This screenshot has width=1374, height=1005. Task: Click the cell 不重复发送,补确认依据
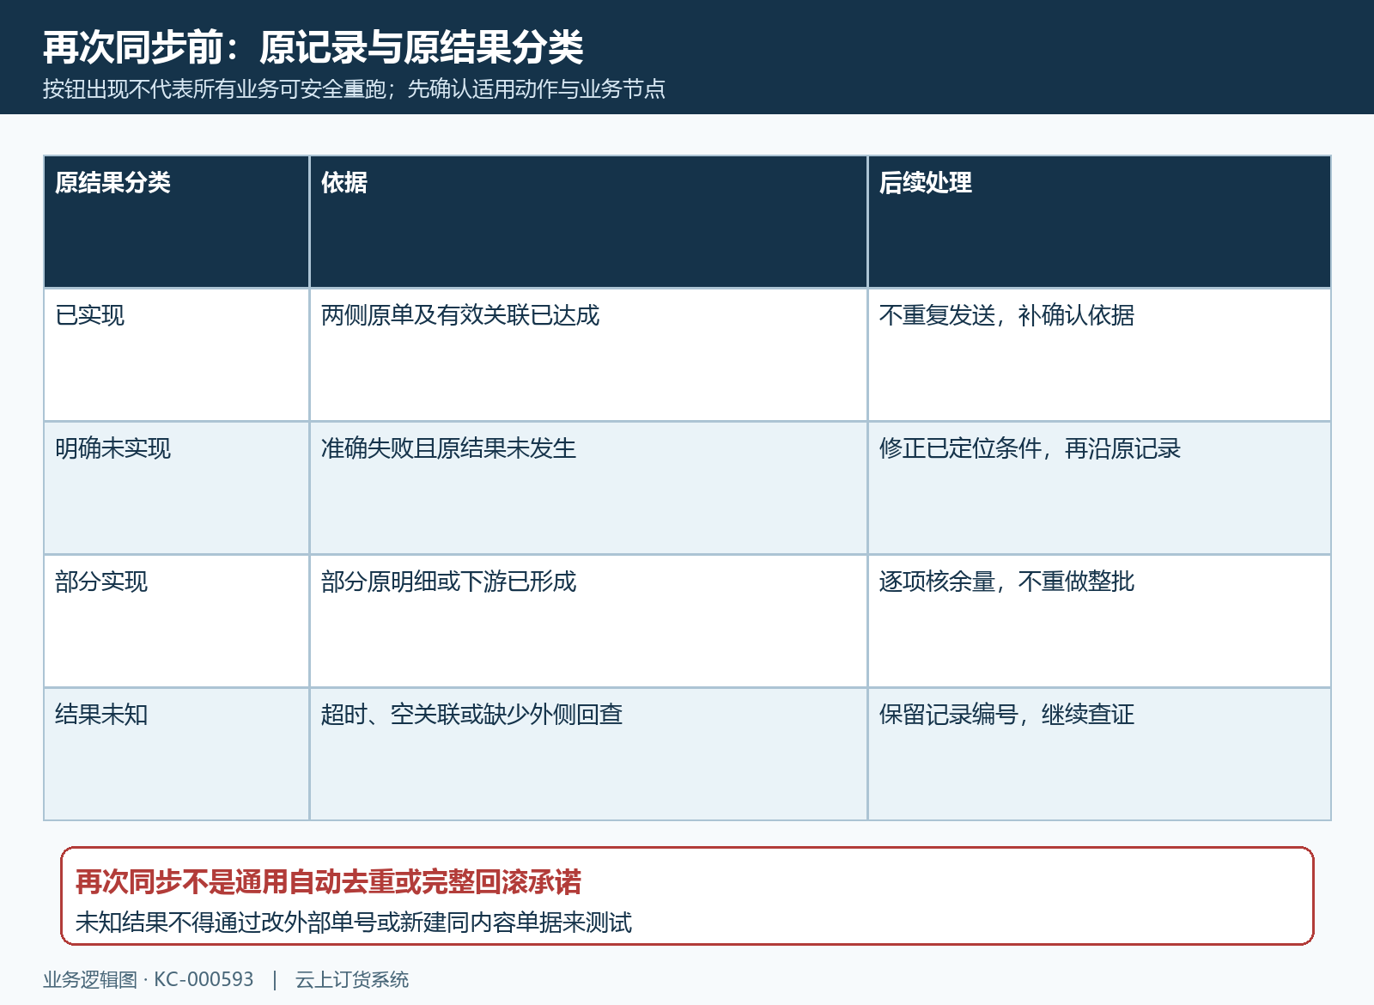pos(1099,355)
